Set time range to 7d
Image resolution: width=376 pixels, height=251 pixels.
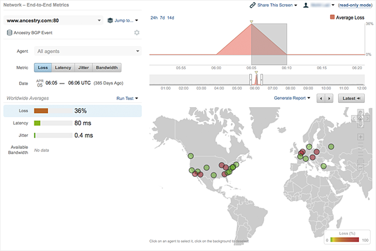(x=162, y=18)
